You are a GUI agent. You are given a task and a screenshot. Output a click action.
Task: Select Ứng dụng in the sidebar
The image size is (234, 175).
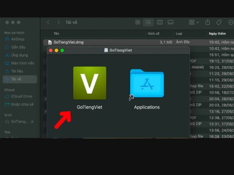(16, 55)
